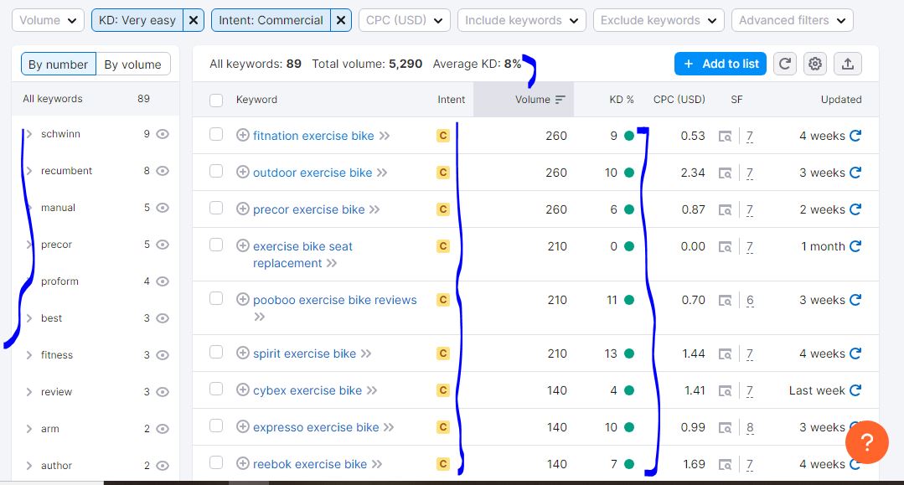Open the Exclude keywords dropdown
The width and height of the screenshot is (904, 485).
(659, 20)
